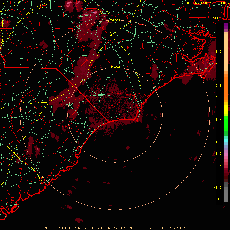230x230 pixels.
Task: Click the yellow segment of the color bar
Action: tap(226, 109)
